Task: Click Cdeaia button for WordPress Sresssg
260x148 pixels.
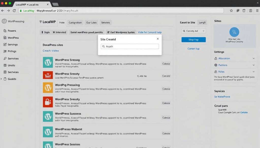Action: [166, 64]
